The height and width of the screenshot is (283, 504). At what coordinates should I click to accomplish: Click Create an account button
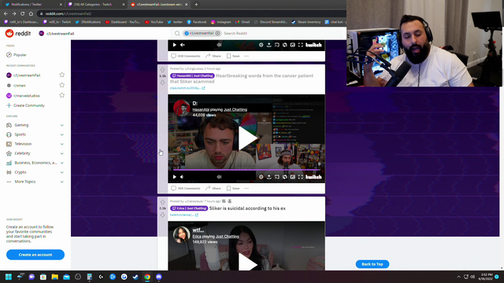pos(35,255)
